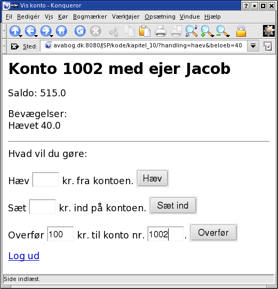Click the Up navigation arrow icon
The width and height of the screenshot is (278, 289).
pos(15,31)
